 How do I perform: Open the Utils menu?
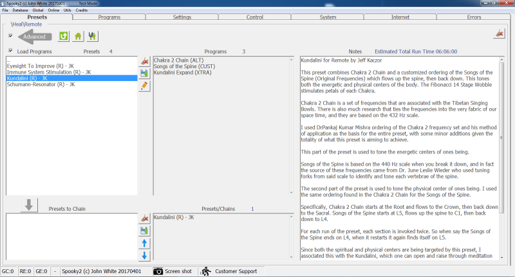[67, 10]
